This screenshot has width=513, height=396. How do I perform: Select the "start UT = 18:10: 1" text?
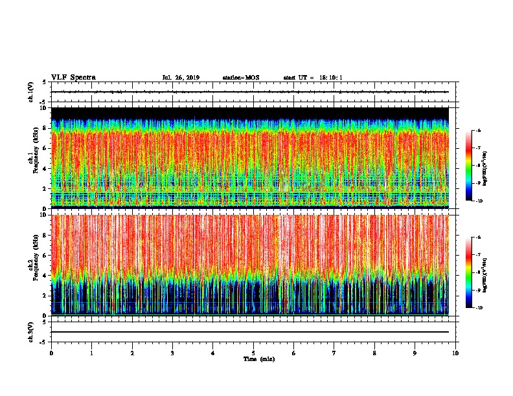(313, 78)
